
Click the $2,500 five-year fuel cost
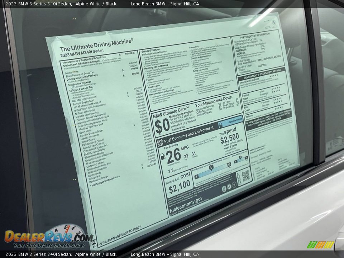point(230,139)
